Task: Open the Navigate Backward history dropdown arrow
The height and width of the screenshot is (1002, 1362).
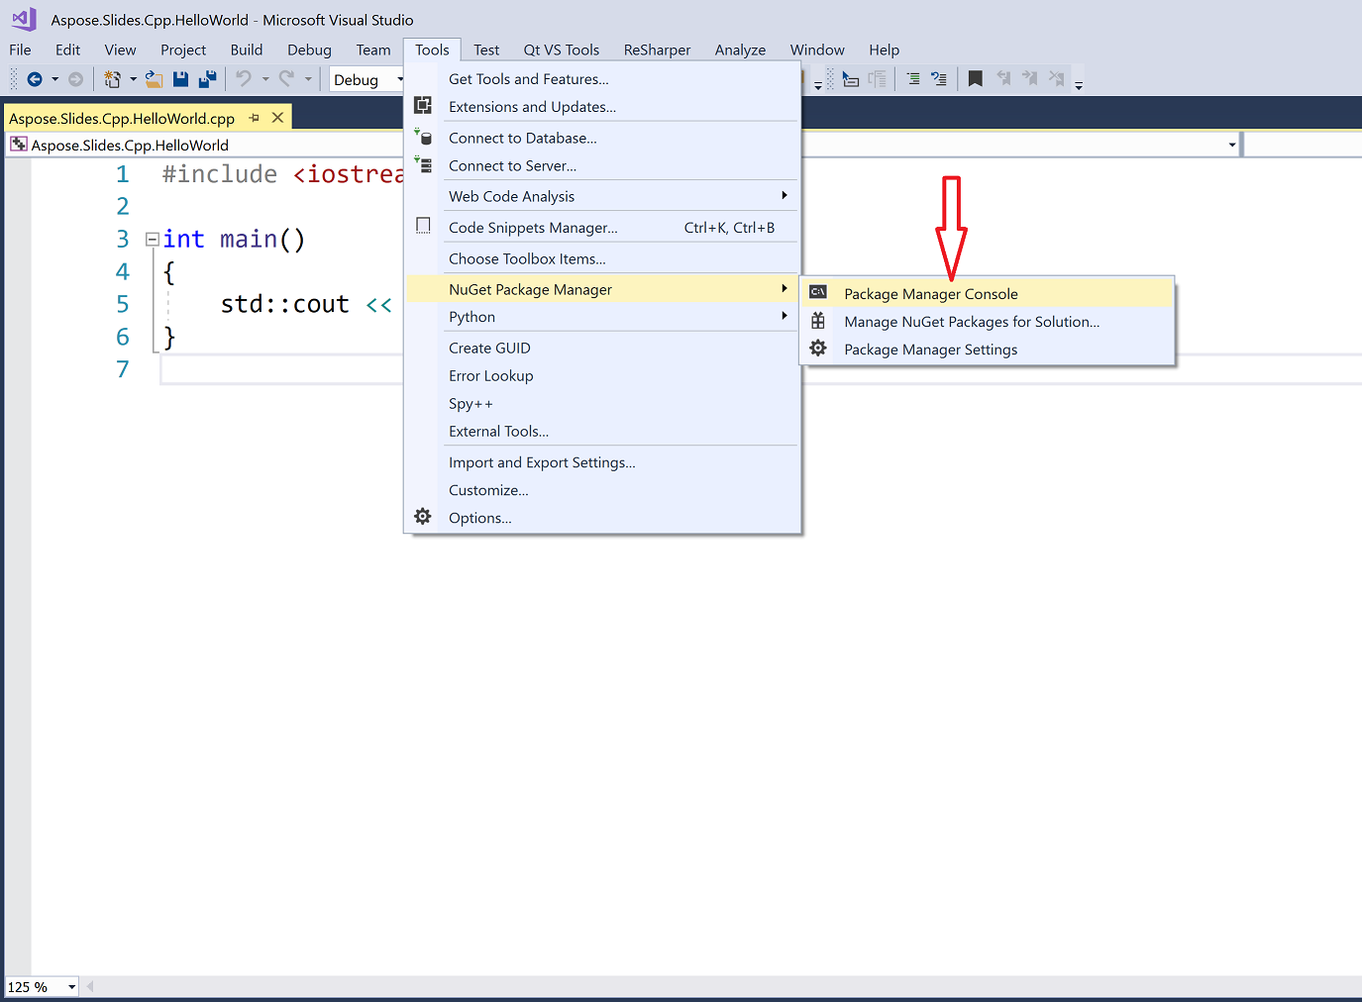Action: pos(54,79)
